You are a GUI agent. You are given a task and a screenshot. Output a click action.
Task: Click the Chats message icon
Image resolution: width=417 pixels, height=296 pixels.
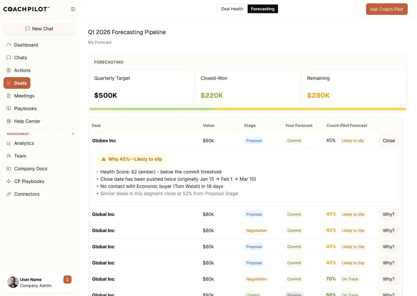tap(9, 58)
